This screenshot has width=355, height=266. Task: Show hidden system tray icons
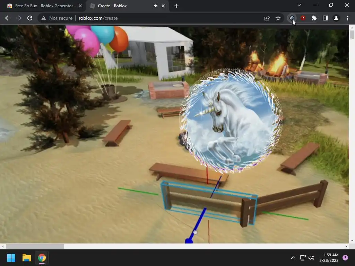tap(293, 258)
